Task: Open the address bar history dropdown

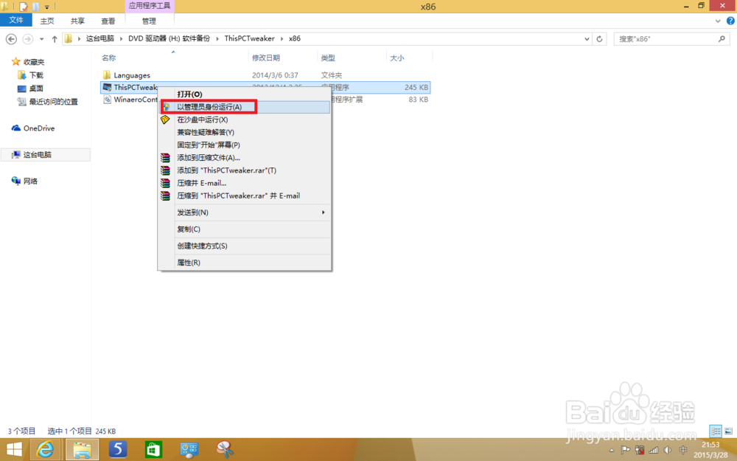Action: [x=586, y=38]
